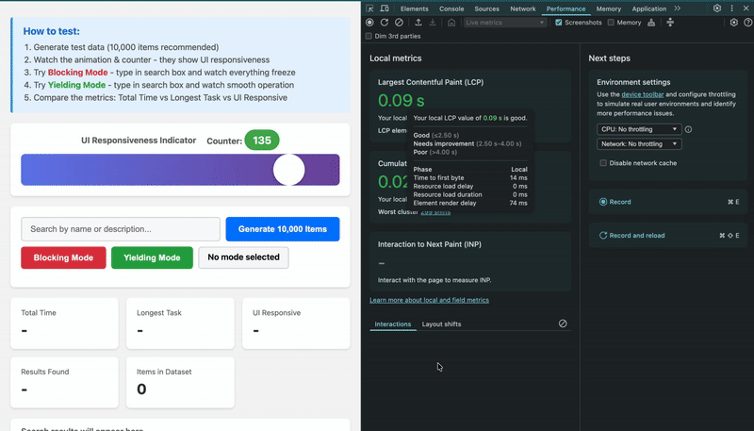The width and height of the screenshot is (754, 431).
Task: Click the inspect element picker icon
Action: point(370,8)
